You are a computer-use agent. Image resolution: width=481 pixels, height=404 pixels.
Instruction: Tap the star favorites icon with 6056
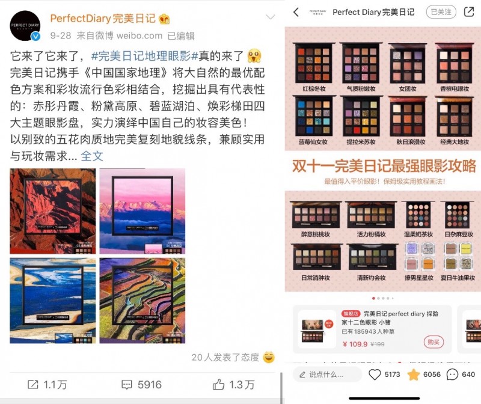pyautogui.click(x=413, y=375)
